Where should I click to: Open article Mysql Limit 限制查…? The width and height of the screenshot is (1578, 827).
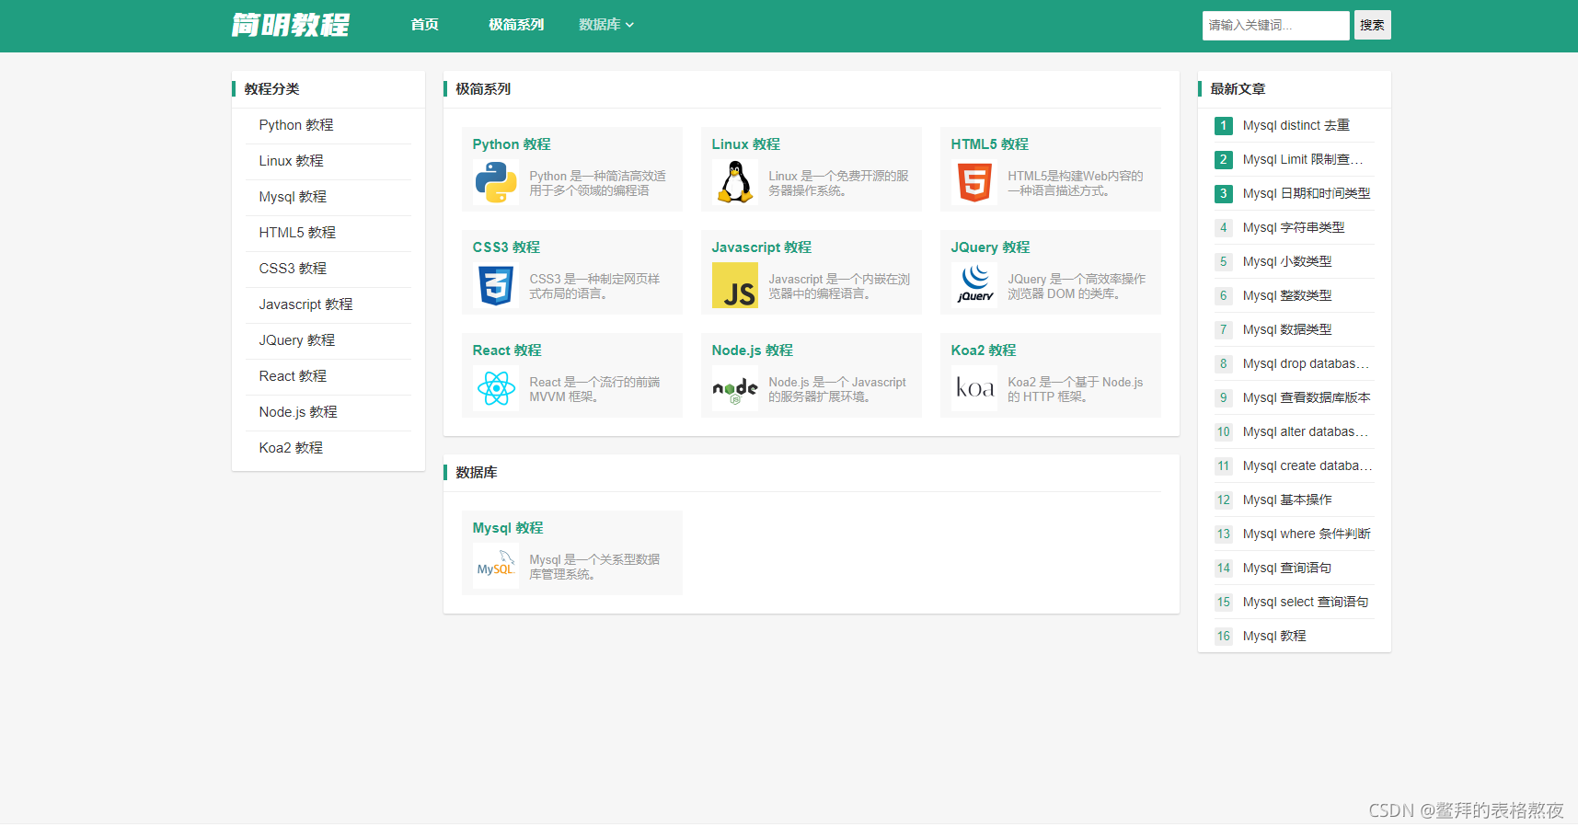click(1303, 159)
